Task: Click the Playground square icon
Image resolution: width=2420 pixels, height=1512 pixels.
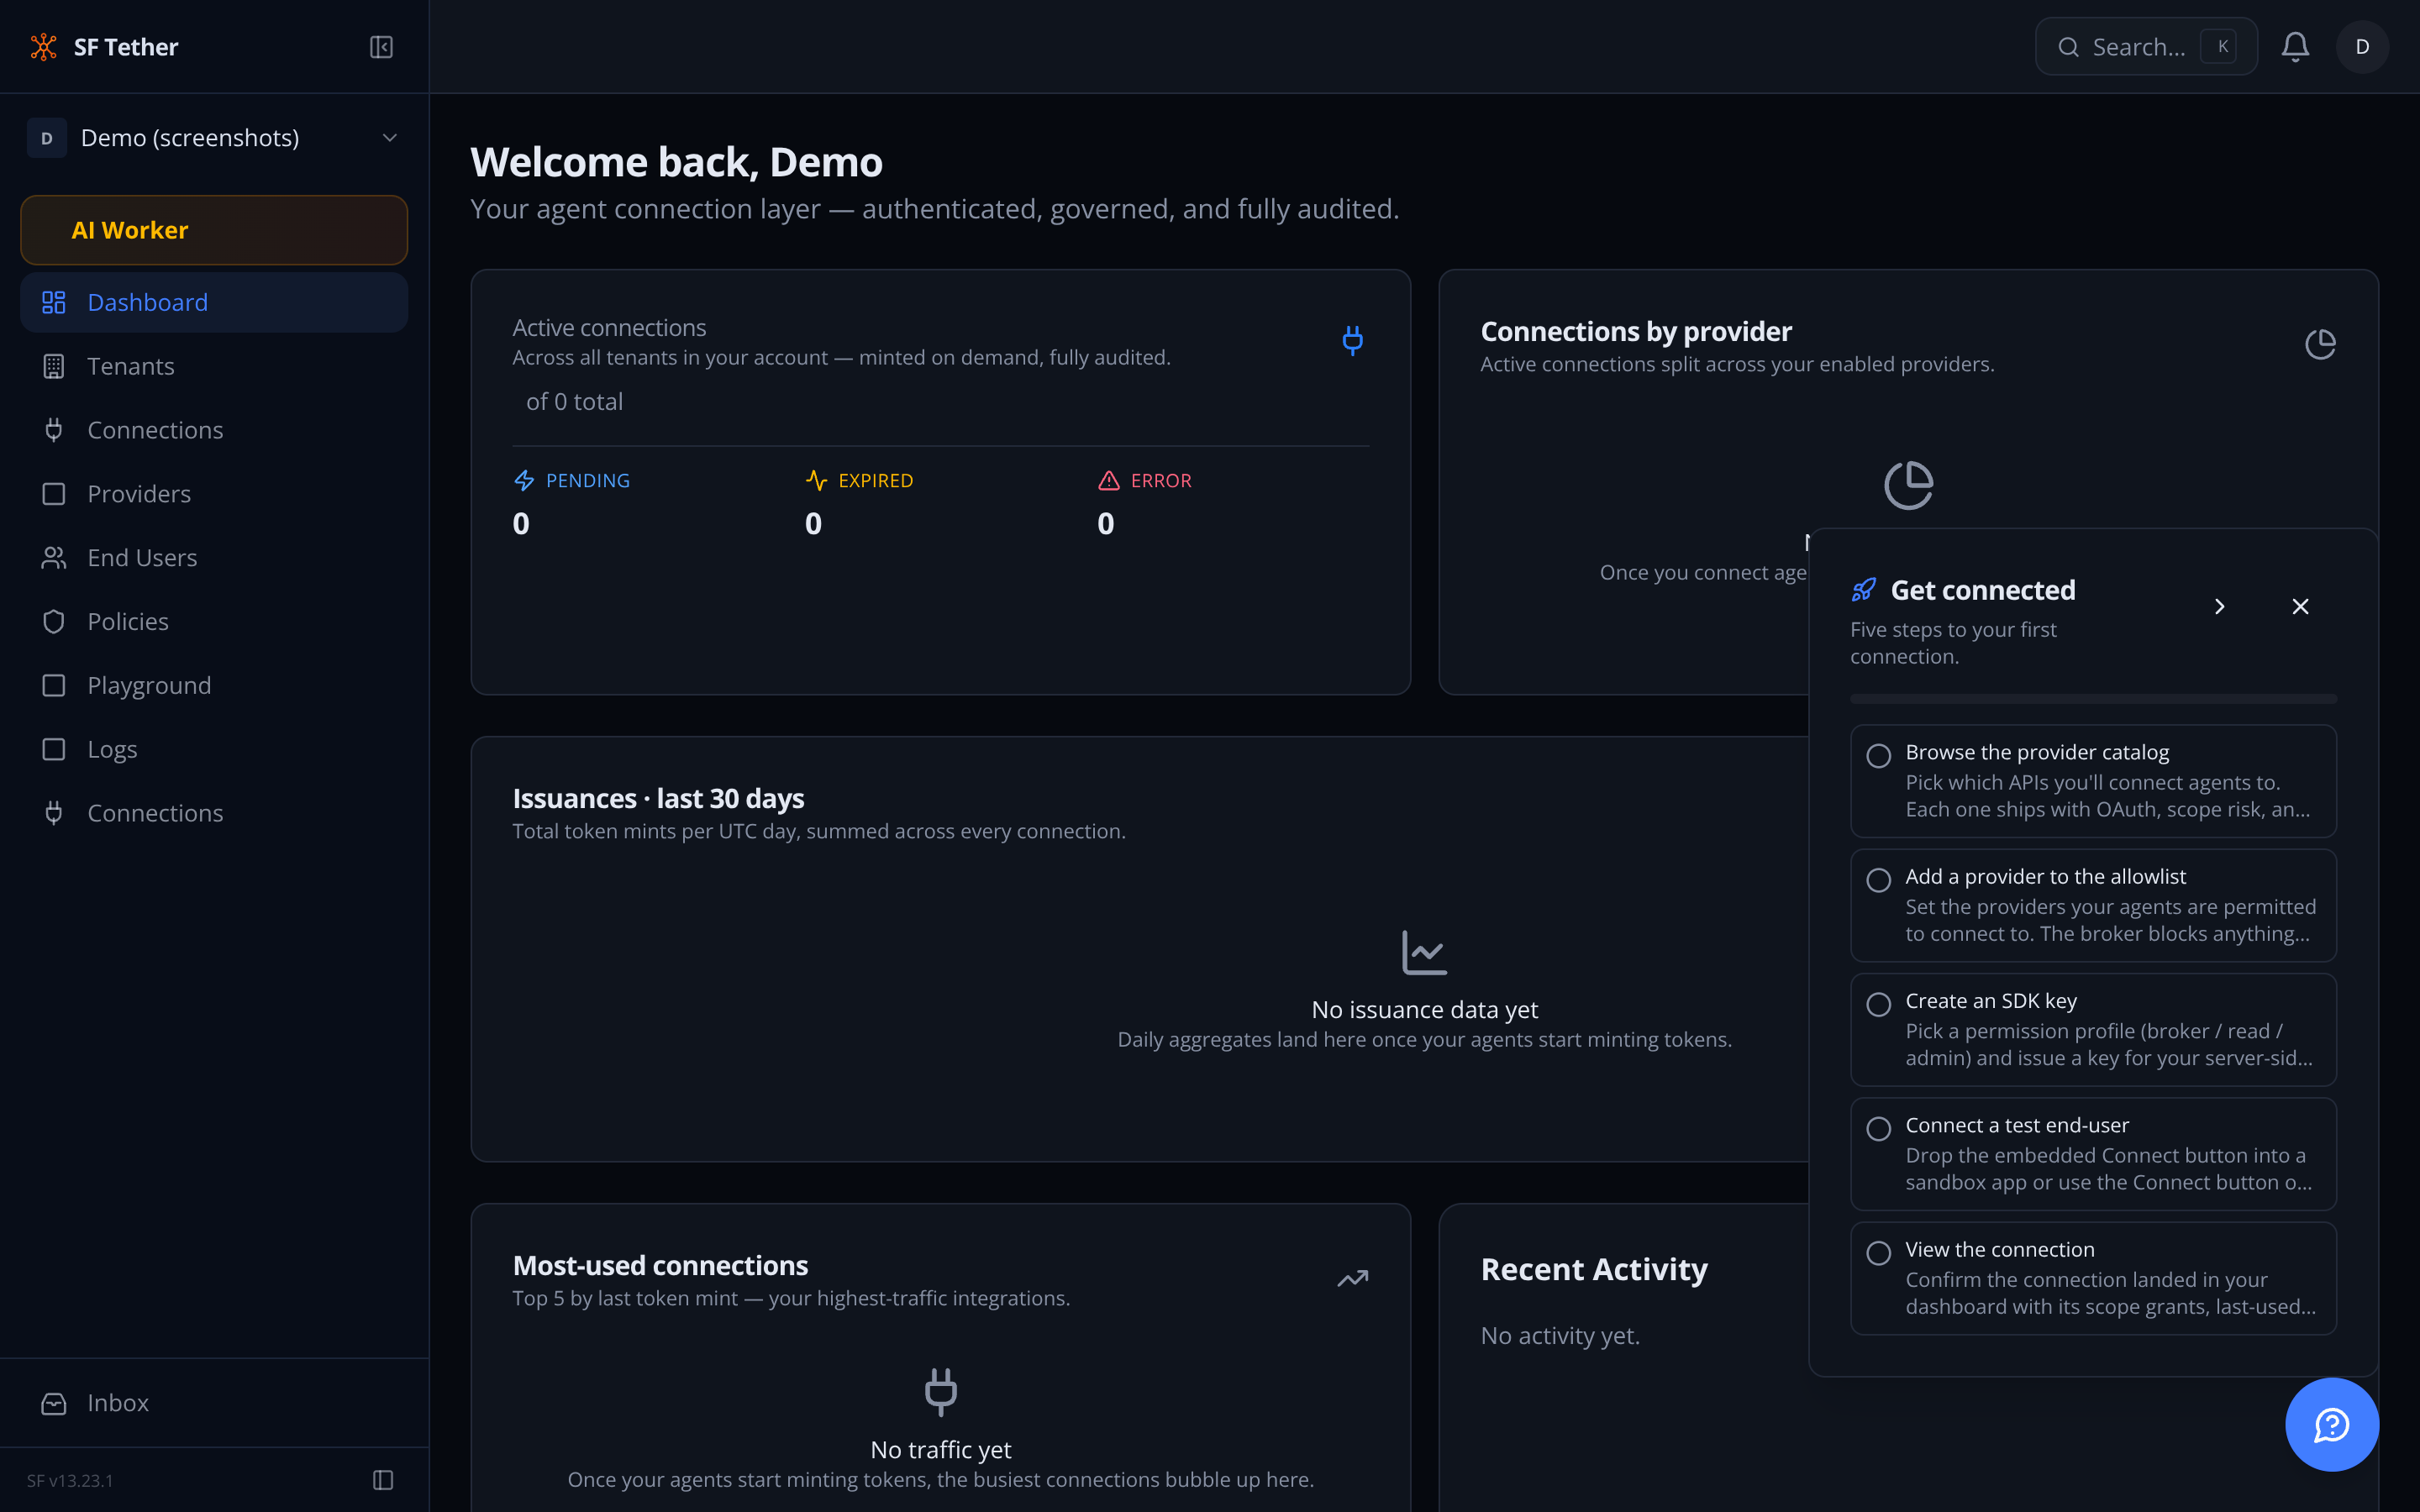Action: pos(54,685)
